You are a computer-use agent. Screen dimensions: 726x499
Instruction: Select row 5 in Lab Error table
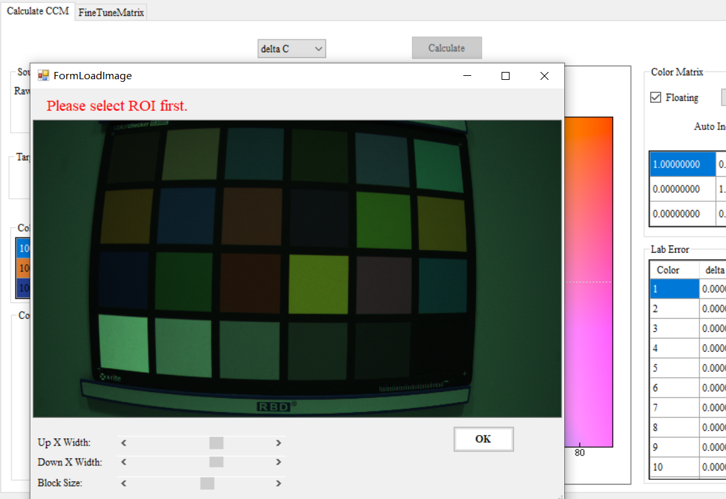coord(674,368)
